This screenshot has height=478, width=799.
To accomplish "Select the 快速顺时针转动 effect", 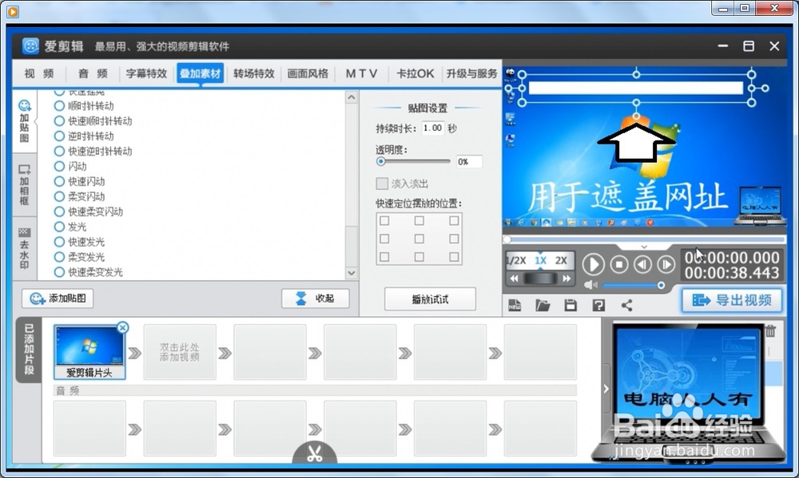I will click(93, 121).
